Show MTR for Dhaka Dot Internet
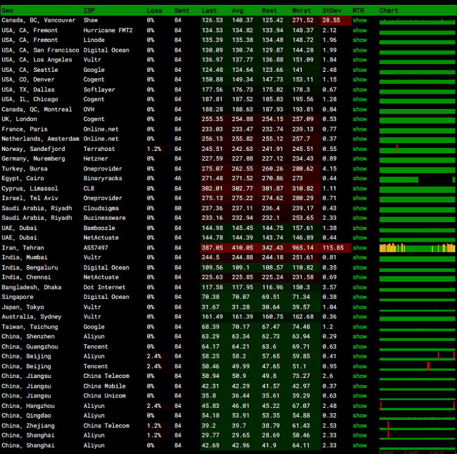The image size is (457, 454). [x=360, y=287]
